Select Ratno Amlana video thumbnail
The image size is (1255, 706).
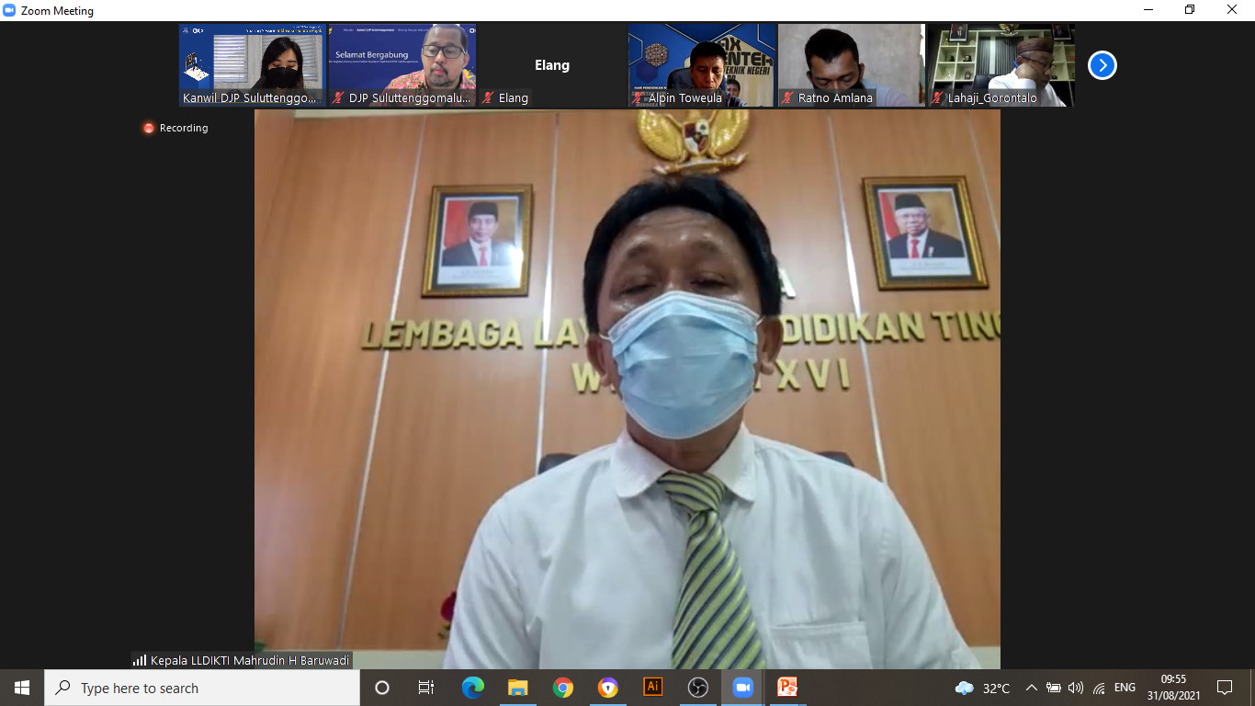coord(851,65)
